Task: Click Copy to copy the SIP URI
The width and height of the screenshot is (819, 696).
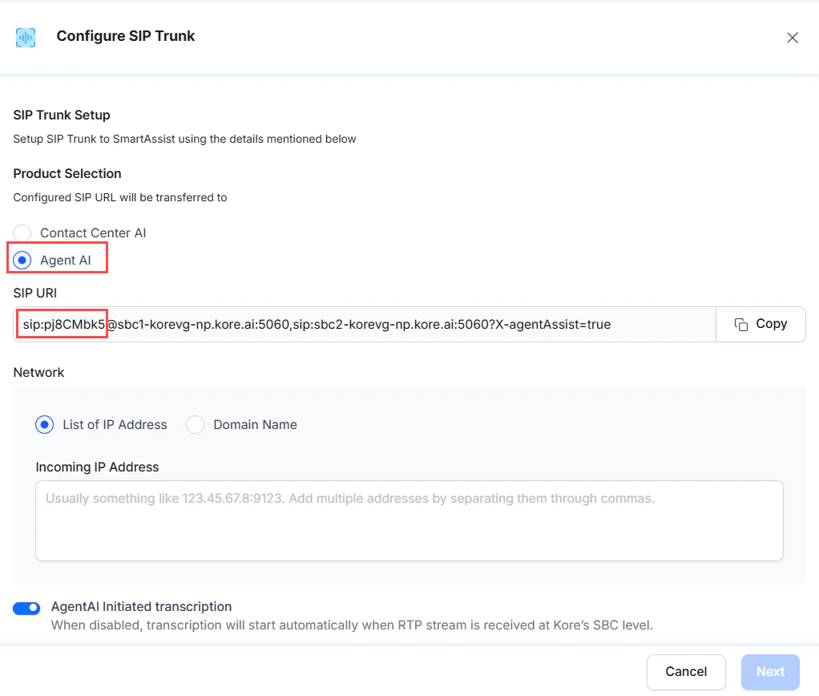Action: point(760,323)
